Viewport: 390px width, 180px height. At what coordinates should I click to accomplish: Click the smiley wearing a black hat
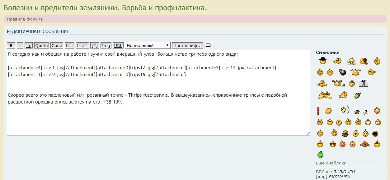tap(323, 61)
